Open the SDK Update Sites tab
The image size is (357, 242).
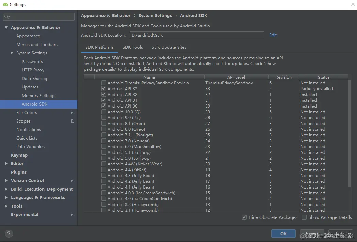coord(169,47)
